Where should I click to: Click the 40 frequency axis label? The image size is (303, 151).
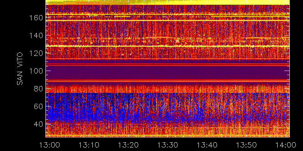[x=38, y=124]
